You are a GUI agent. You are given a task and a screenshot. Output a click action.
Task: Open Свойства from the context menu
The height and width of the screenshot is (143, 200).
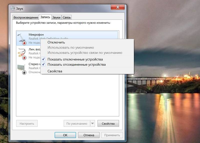(55, 71)
